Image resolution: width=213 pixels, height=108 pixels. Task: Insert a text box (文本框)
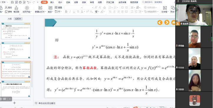165,9
